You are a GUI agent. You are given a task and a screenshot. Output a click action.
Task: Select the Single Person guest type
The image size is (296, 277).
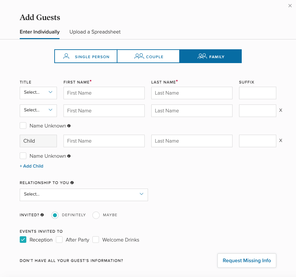click(x=86, y=56)
